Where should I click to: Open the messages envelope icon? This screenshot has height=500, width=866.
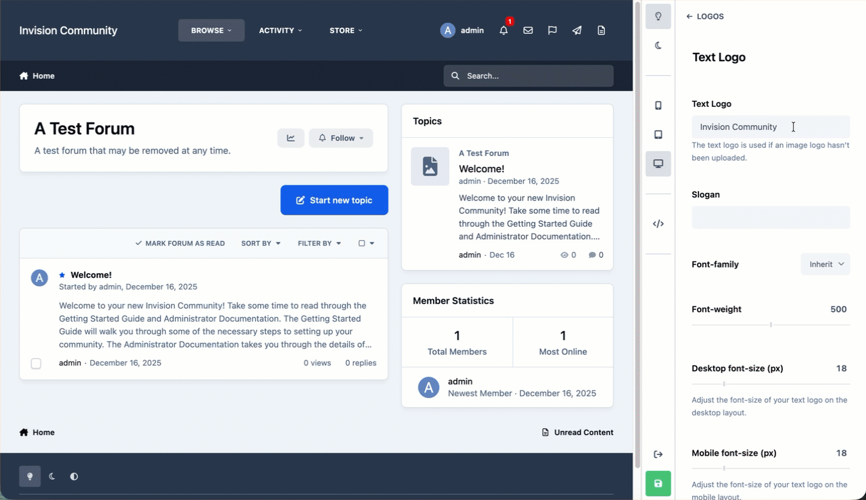point(528,30)
